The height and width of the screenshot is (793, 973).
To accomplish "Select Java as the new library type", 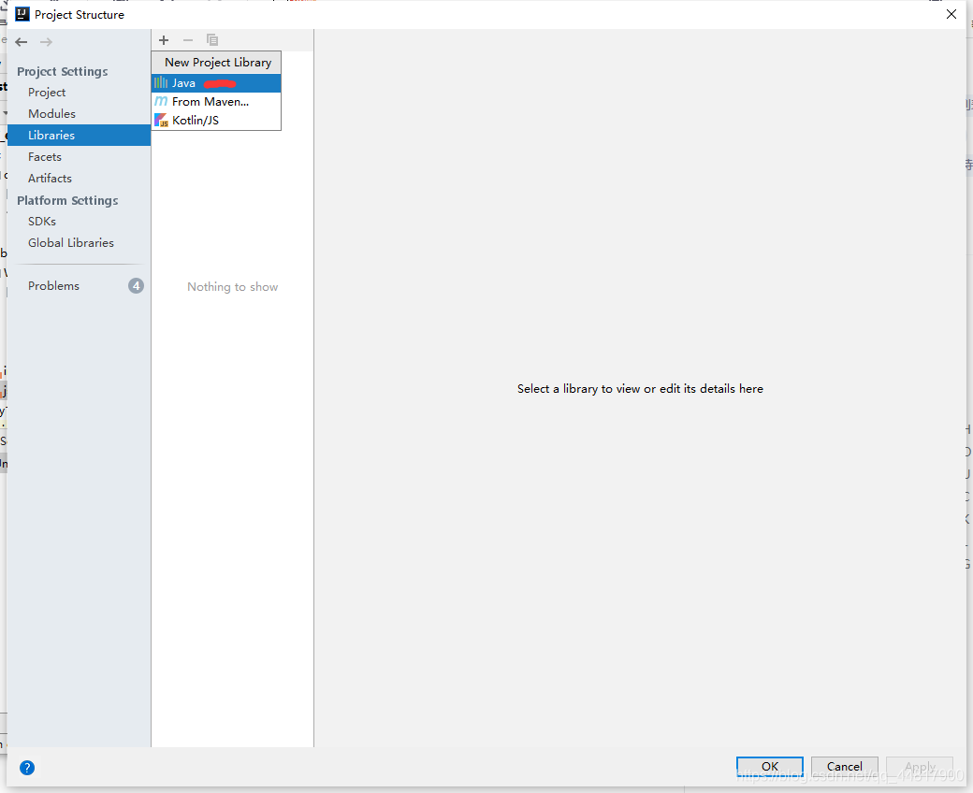I will tap(183, 82).
